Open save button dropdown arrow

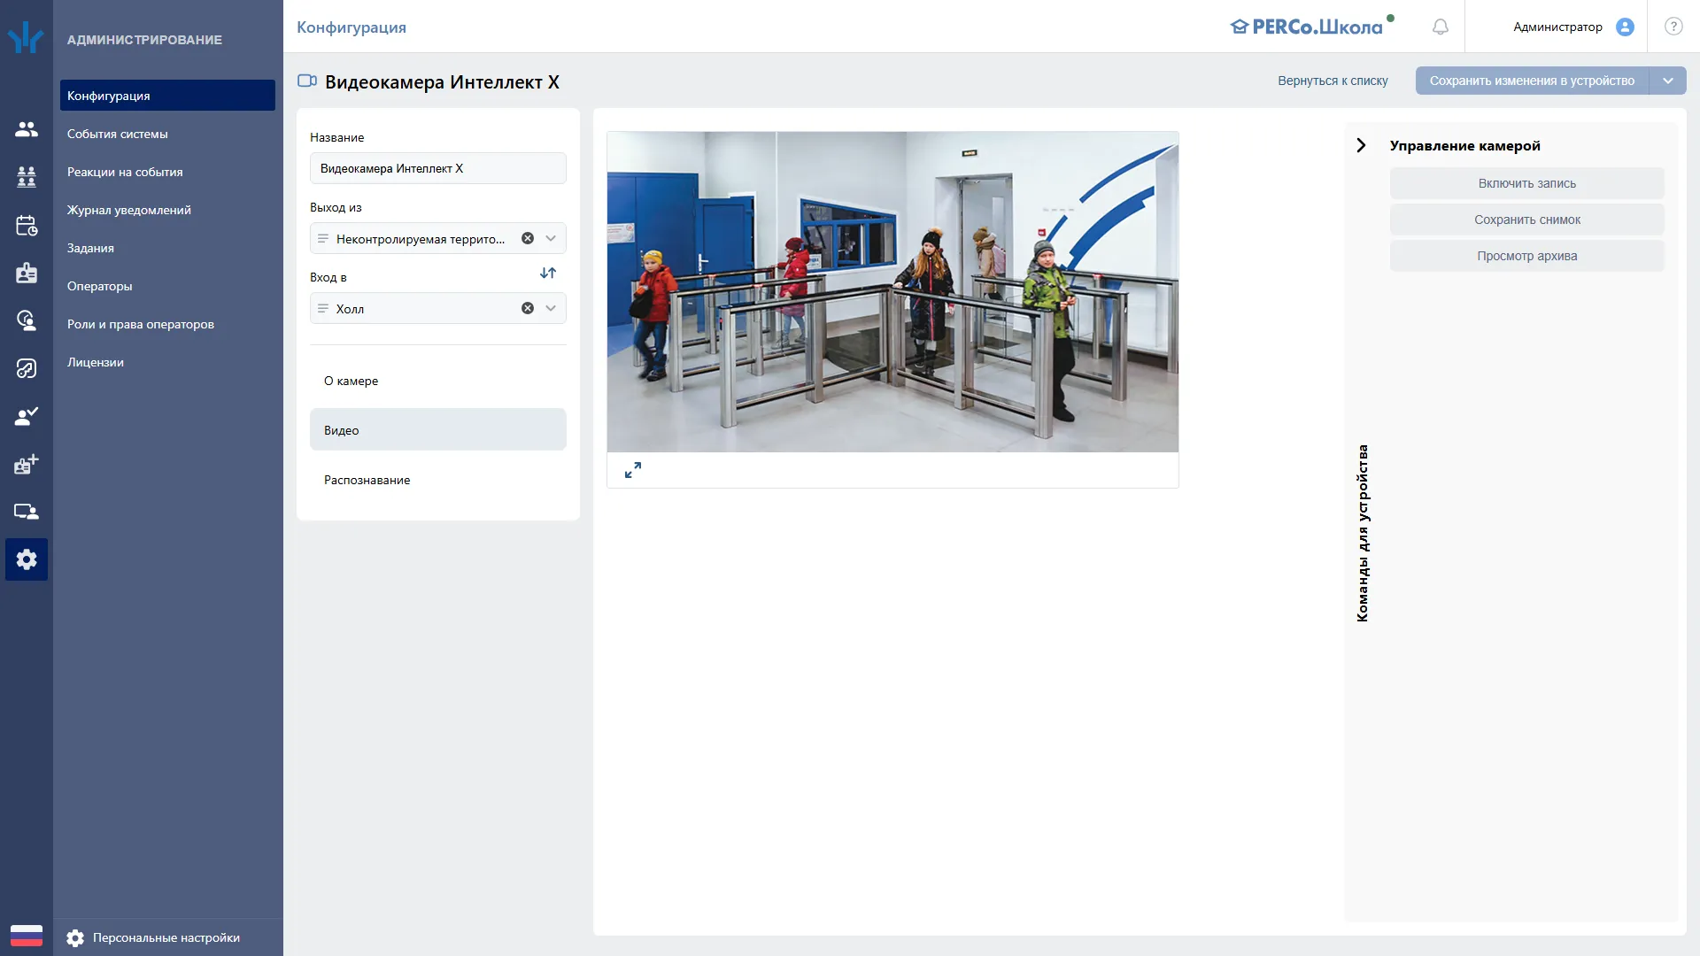[x=1668, y=81]
